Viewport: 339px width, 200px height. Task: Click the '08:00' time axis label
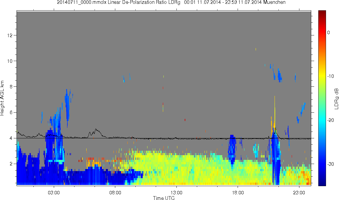(x=115, y=193)
